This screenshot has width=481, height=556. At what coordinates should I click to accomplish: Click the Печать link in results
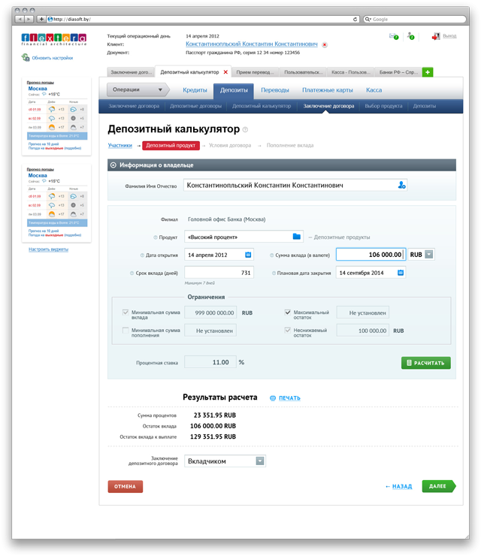(x=289, y=397)
